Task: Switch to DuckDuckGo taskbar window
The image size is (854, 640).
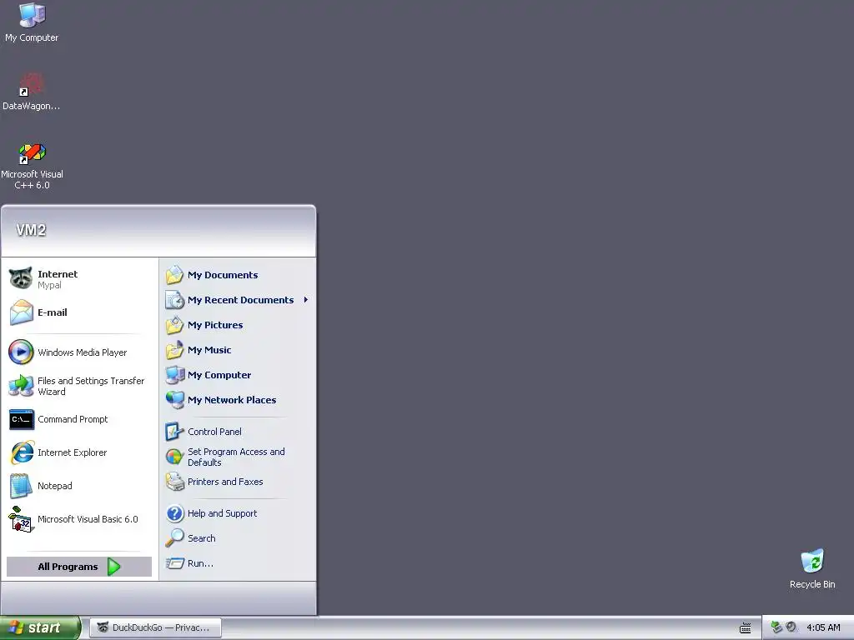Action: tap(156, 627)
